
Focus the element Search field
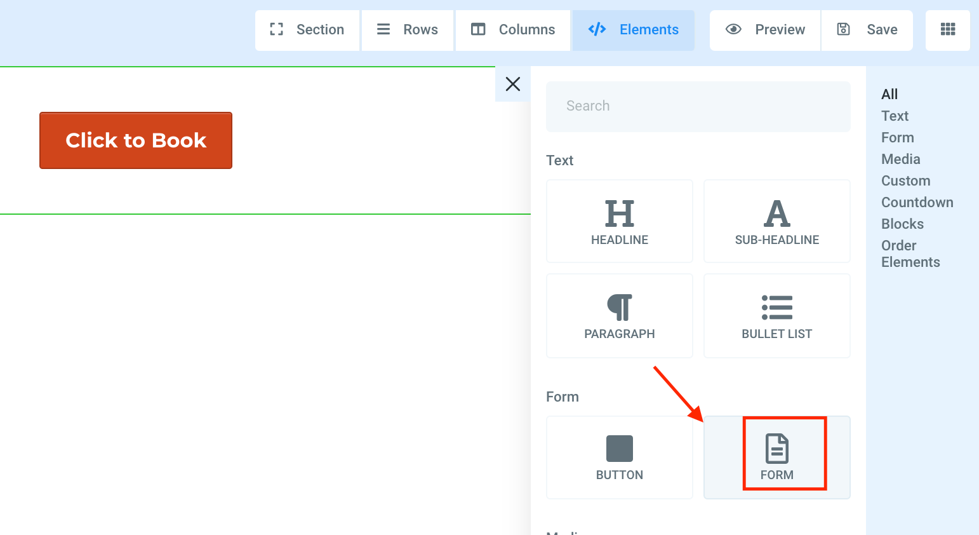click(x=698, y=106)
